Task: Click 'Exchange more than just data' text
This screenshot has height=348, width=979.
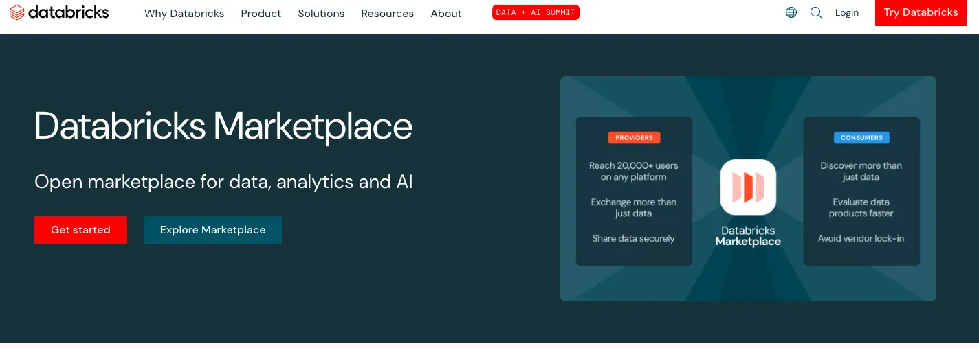Action: (x=634, y=208)
